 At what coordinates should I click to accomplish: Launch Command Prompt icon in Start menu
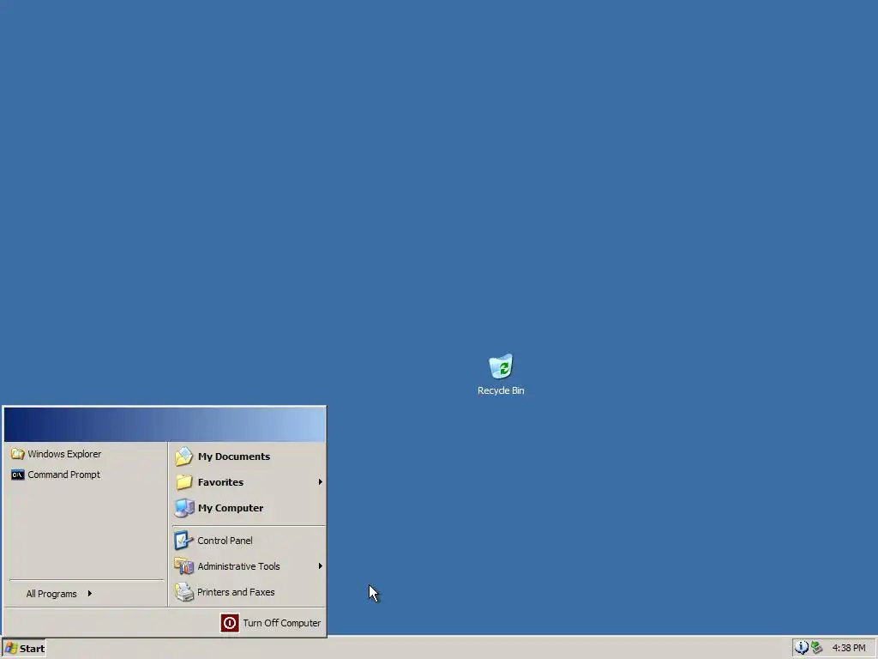(x=18, y=475)
